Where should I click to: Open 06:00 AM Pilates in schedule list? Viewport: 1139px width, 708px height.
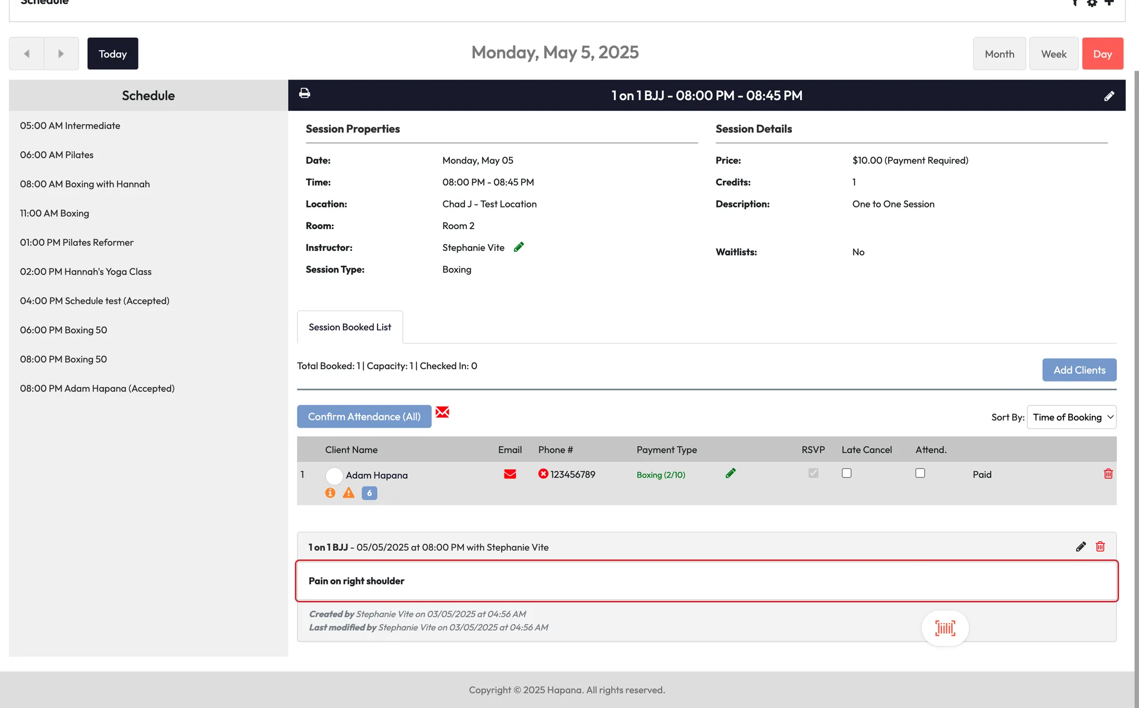pos(57,155)
